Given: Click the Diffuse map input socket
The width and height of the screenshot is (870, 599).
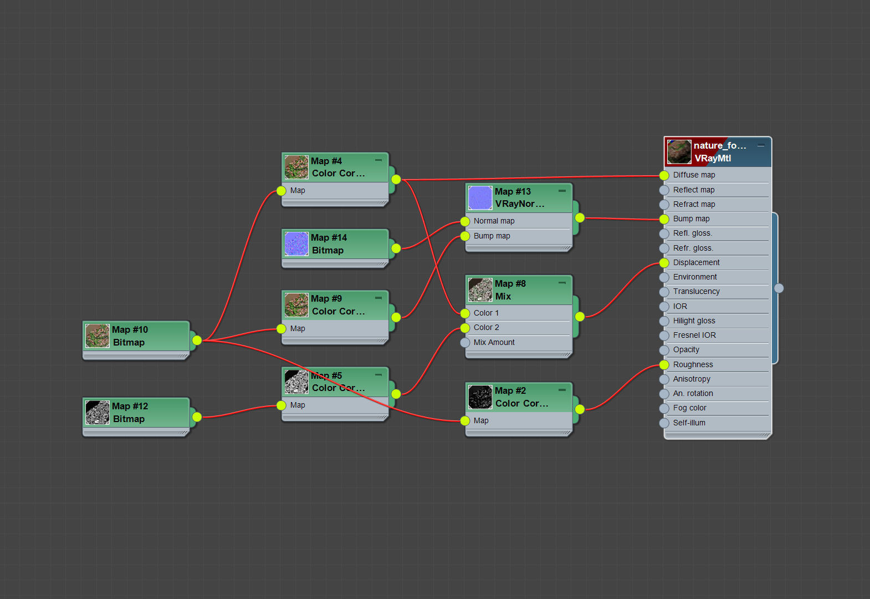Looking at the screenshot, I should point(664,175).
